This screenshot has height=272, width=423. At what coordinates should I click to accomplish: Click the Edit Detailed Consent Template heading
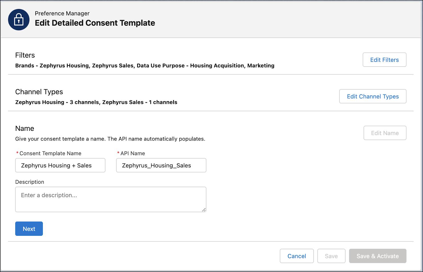click(x=95, y=23)
